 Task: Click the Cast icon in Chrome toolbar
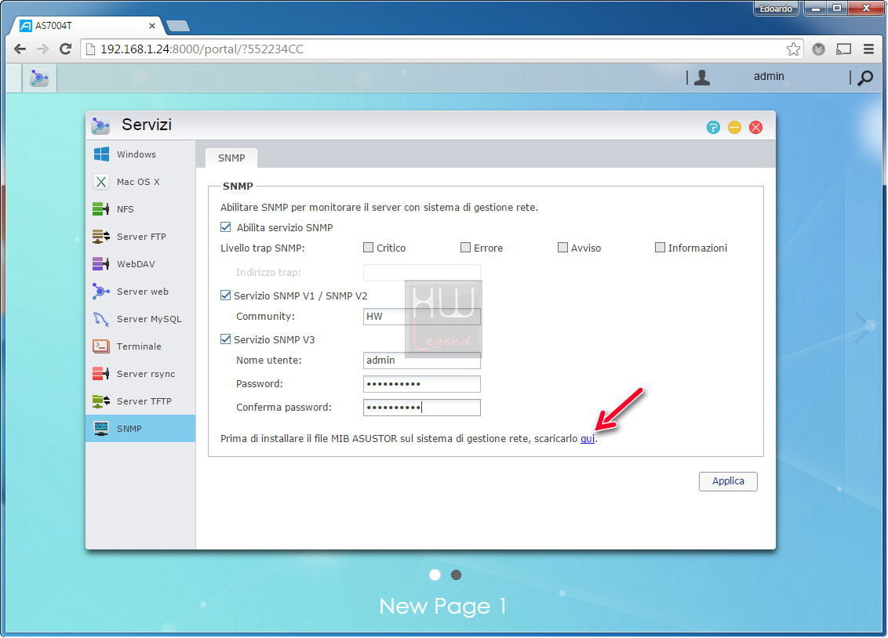click(x=843, y=49)
